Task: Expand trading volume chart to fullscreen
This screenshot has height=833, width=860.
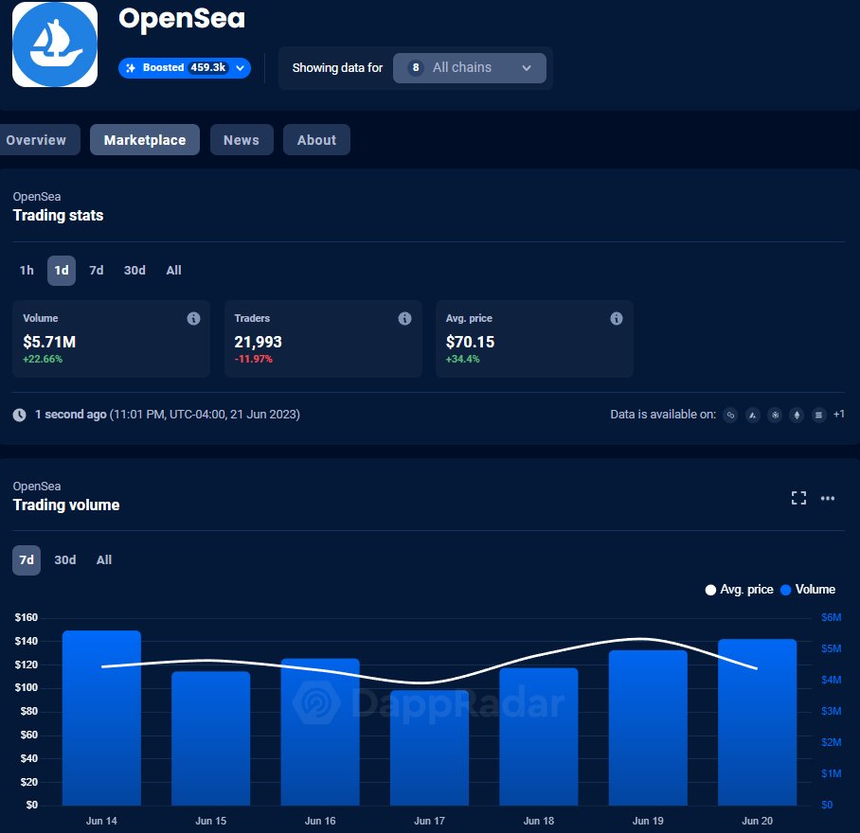Action: coord(798,498)
